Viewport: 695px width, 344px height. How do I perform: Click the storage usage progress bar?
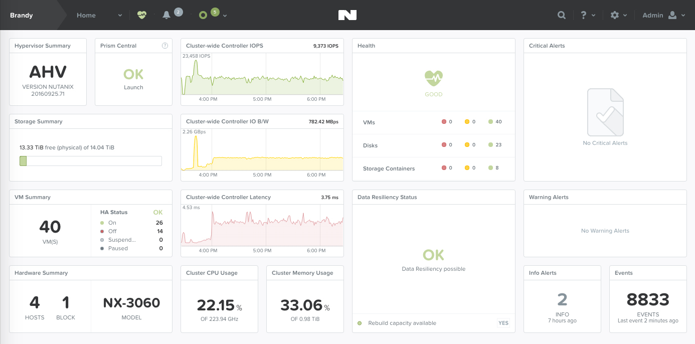click(91, 161)
